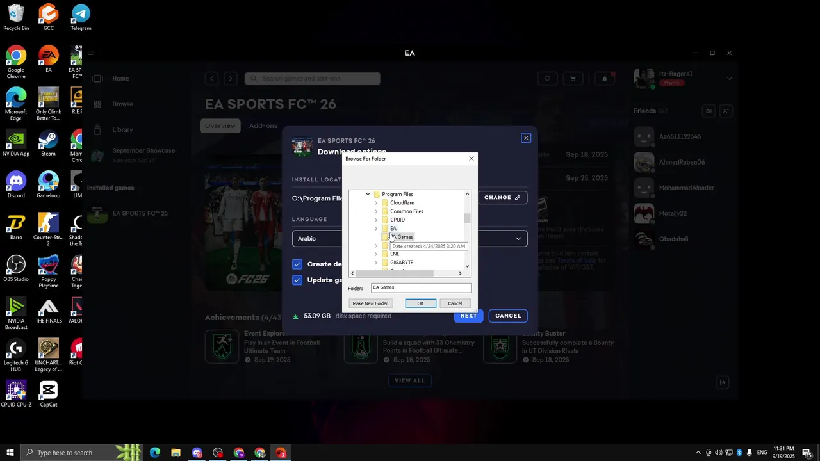Open the Microsoft Edge desktop shortcut

16,104
